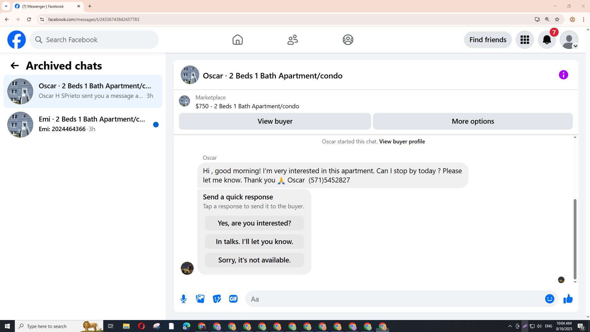Click the chat conversation scrollbar
The image size is (590, 332).
point(575,239)
